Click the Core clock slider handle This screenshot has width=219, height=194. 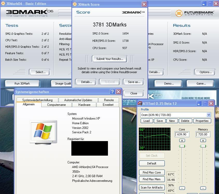(x=182, y=146)
